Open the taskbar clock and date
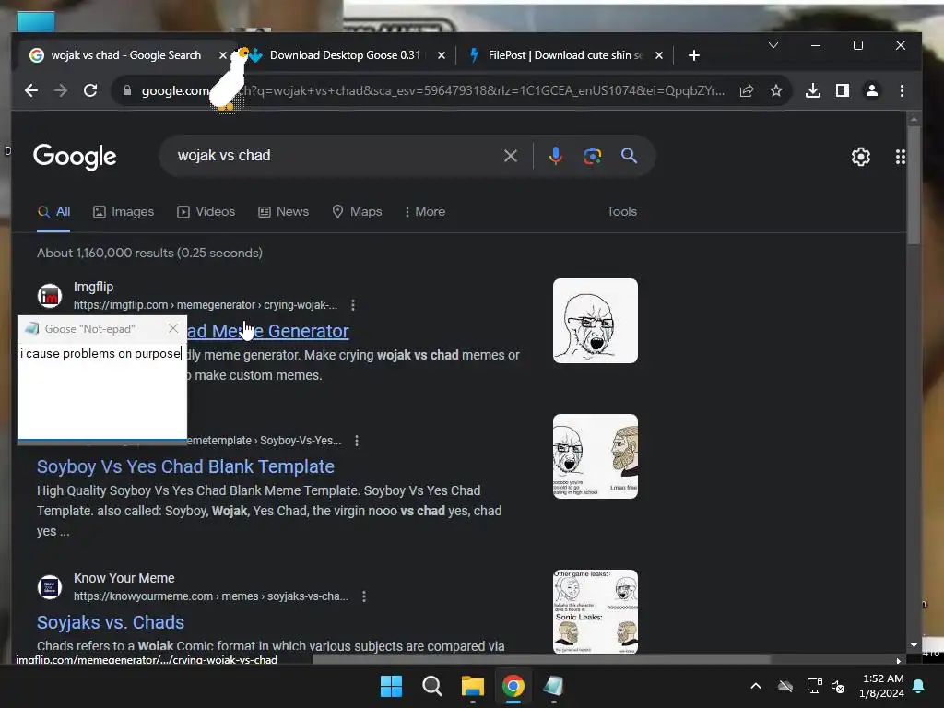This screenshot has width=944, height=708. tap(881, 686)
